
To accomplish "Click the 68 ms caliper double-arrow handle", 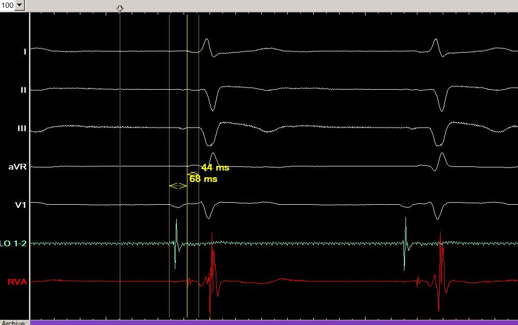I will [x=178, y=186].
